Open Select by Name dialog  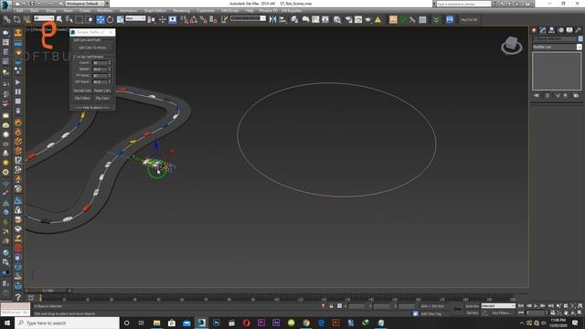(69, 19)
